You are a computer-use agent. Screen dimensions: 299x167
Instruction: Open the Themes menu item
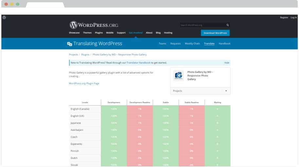pos(87,33)
